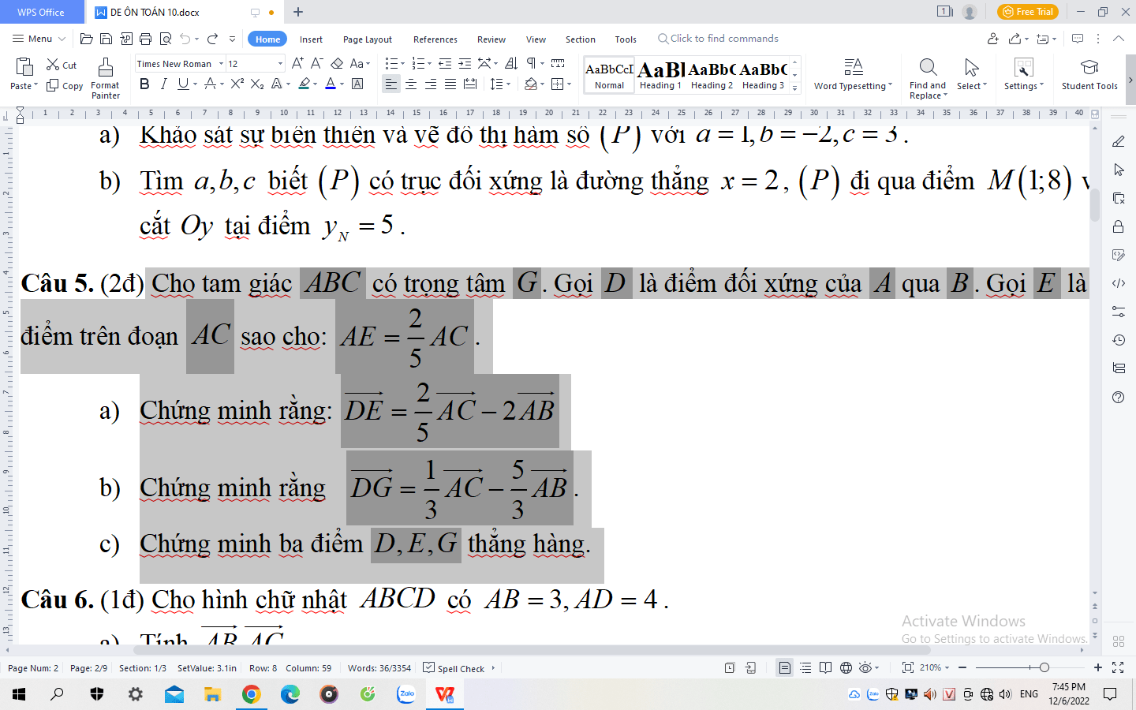Click the command search field
This screenshot has height=710, width=1136.
coord(723,39)
